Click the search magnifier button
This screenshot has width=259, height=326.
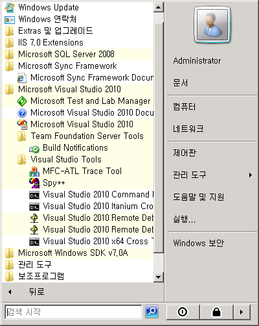click(x=152, y=312)
